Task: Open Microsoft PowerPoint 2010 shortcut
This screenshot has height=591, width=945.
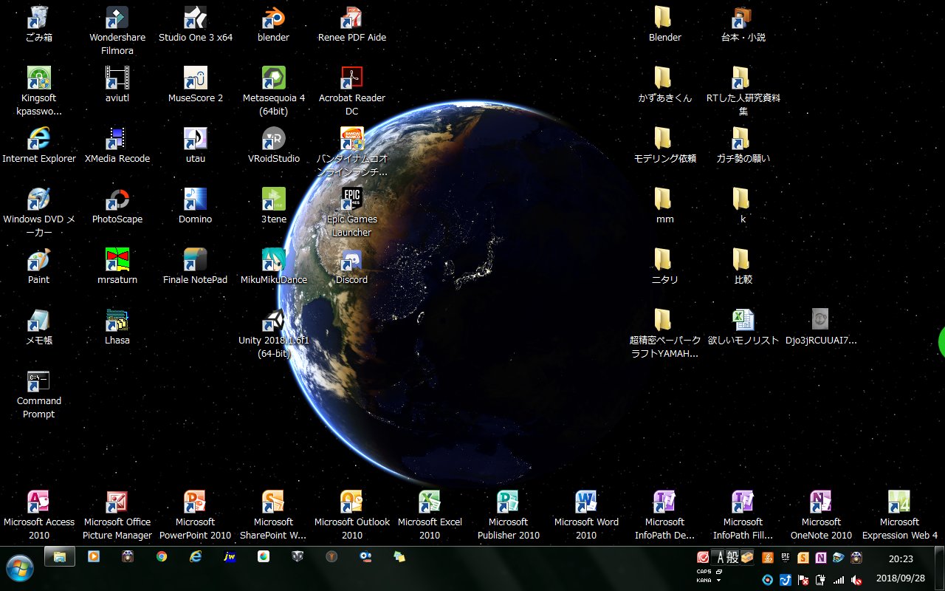Action: [x=196, y=515]
